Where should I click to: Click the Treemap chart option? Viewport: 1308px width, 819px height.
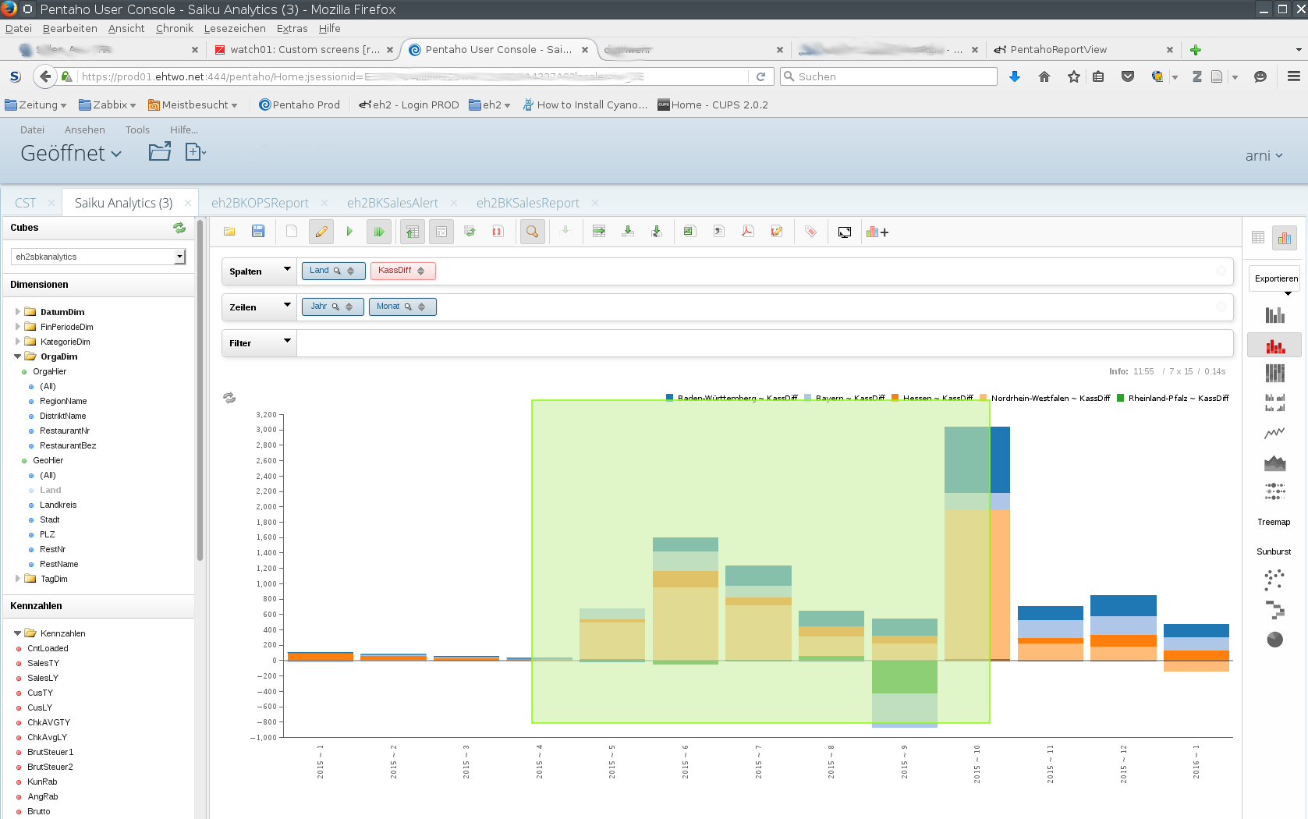pyautogui.click(x=1274, y=523)
